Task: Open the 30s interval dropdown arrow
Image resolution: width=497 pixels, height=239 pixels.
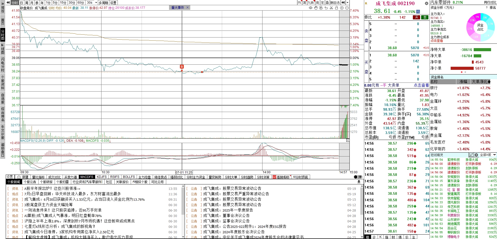Action: [96, 3]
